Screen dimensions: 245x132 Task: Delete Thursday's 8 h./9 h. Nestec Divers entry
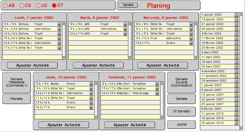tap(91, 84)
